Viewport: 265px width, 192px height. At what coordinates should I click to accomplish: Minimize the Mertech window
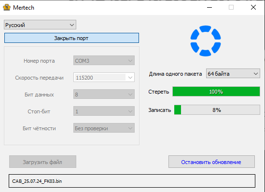click(x=209, y=7)
